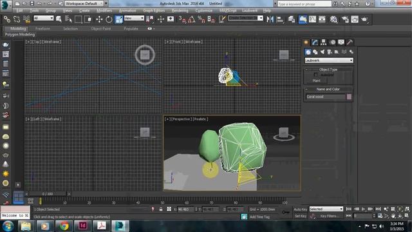Select the Select and Link tool
412x232 pixels.
[7, 19]
